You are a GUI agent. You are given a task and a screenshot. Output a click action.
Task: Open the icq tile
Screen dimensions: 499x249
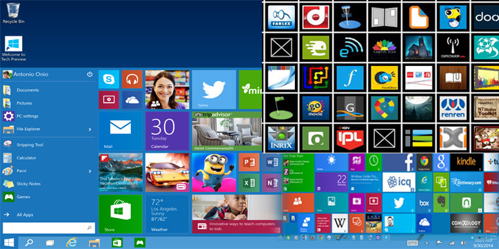coord(399,182)
